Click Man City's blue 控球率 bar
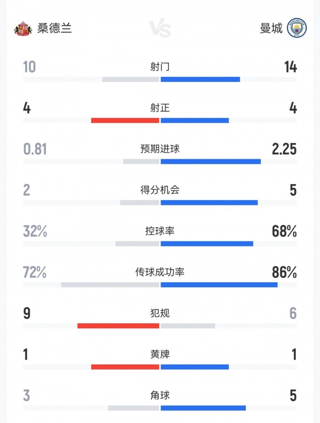This screenshot has width=320, height=423. [207, 243]
